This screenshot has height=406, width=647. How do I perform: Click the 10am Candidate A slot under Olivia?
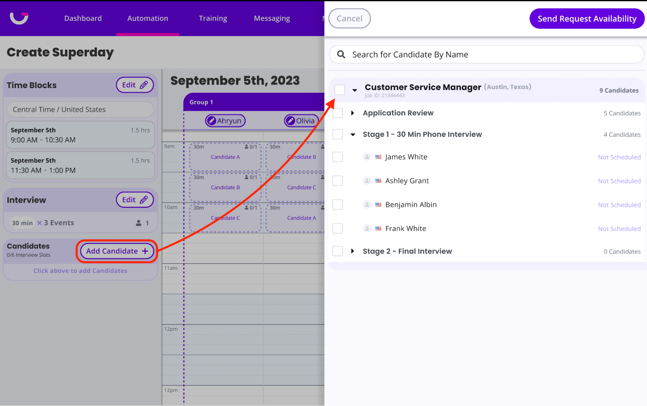pyautogui.click(x=296, y=218)
